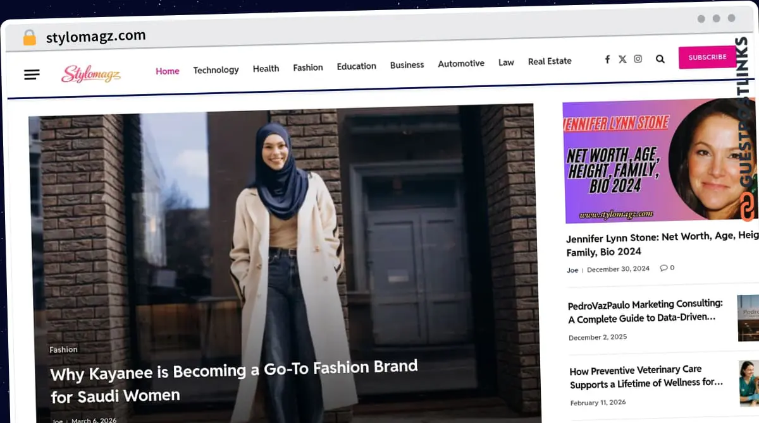
Task: Open the Instagram social icon
Action: tap(638, 59)
